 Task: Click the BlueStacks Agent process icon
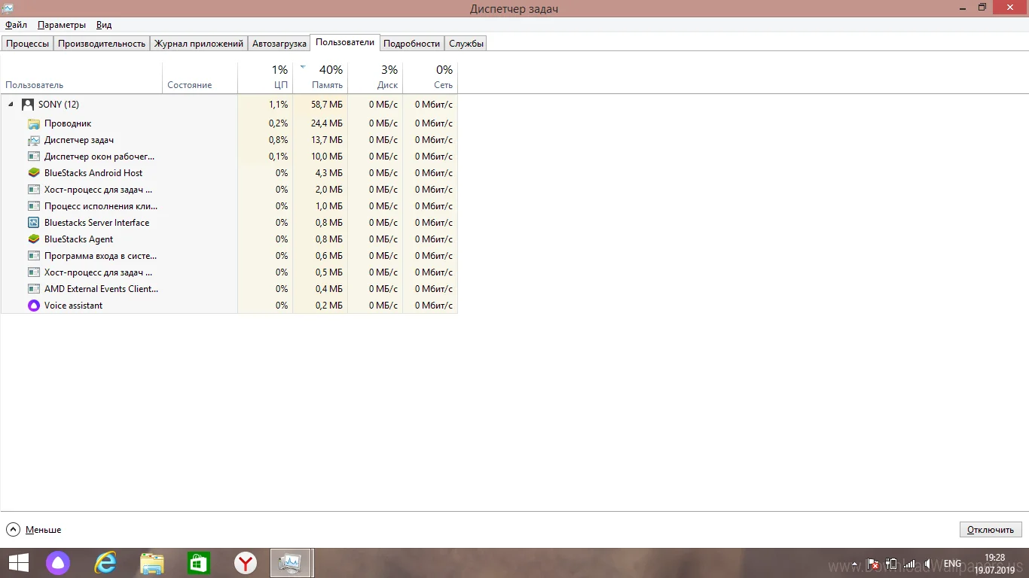(33, 239)
